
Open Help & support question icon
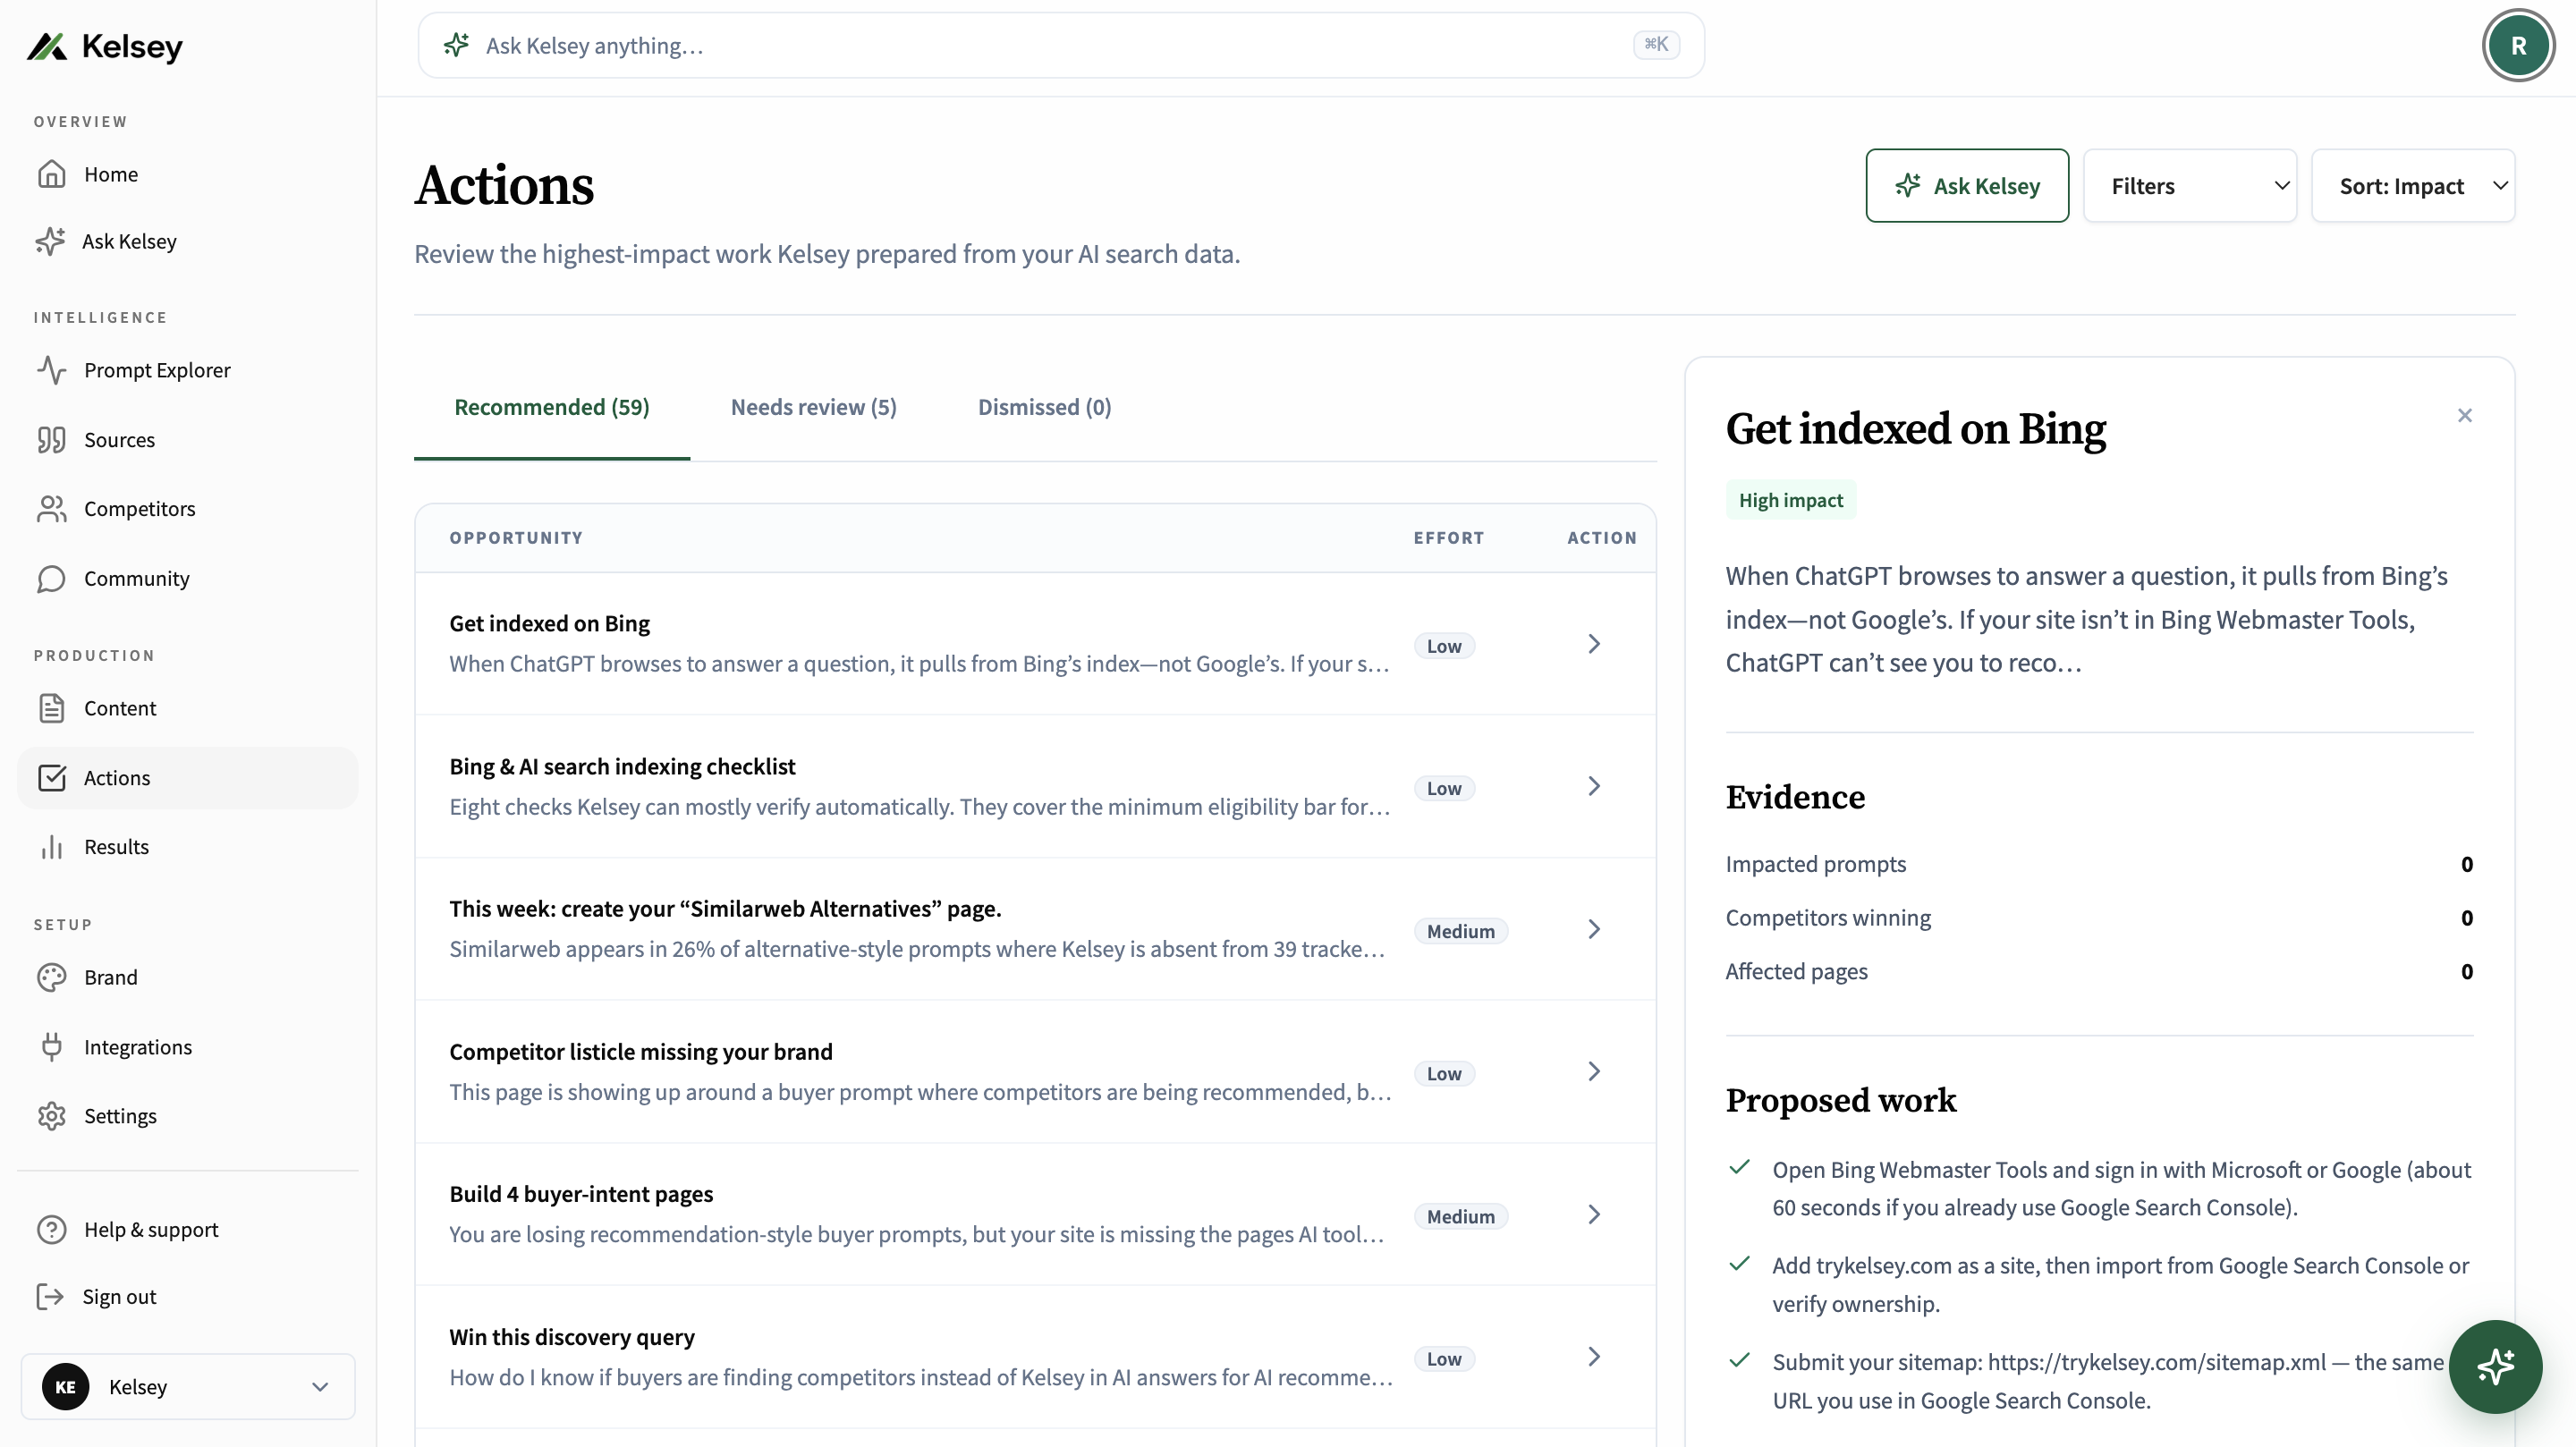52,1229
